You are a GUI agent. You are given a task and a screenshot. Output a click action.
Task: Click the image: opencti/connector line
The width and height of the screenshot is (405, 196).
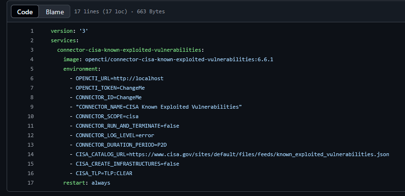169,59
